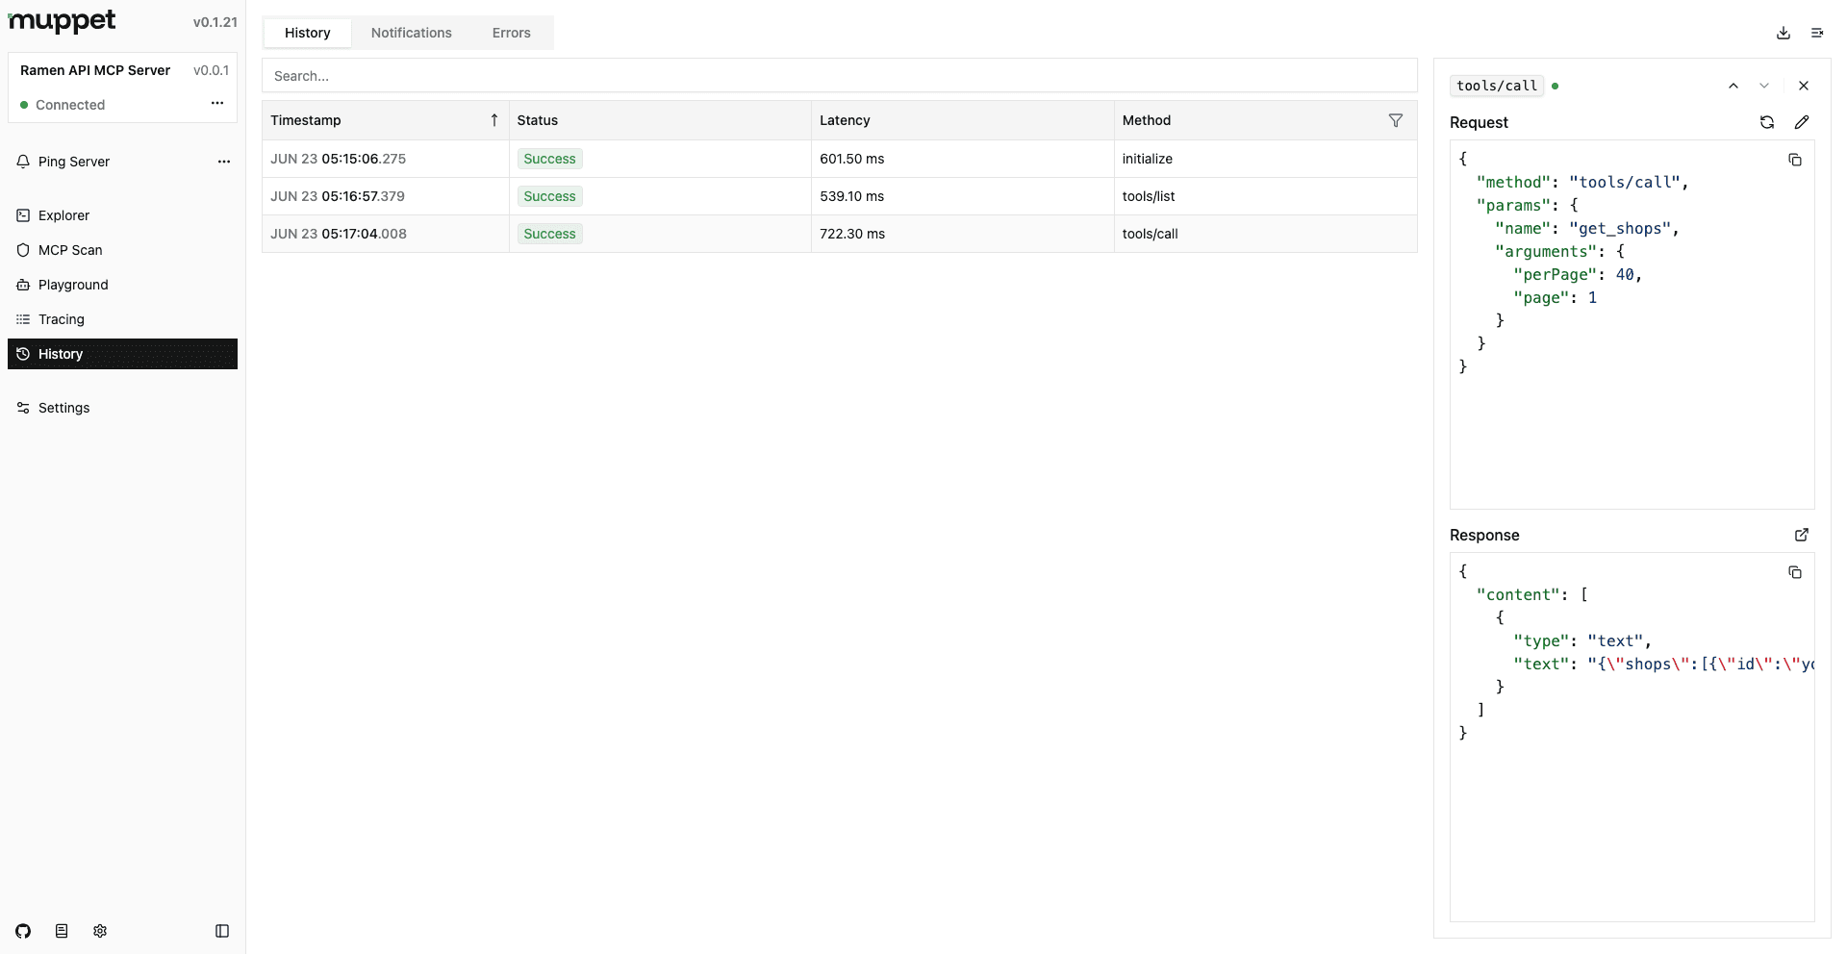Open the Method column filter
Screen dimensions: 1847x954
1395,120
